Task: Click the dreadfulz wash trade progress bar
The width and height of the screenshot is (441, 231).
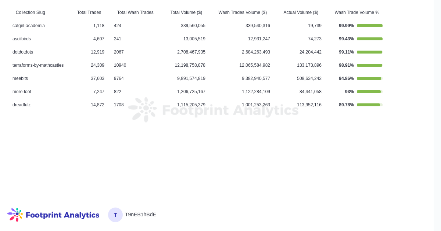Action: pos(370,105)
